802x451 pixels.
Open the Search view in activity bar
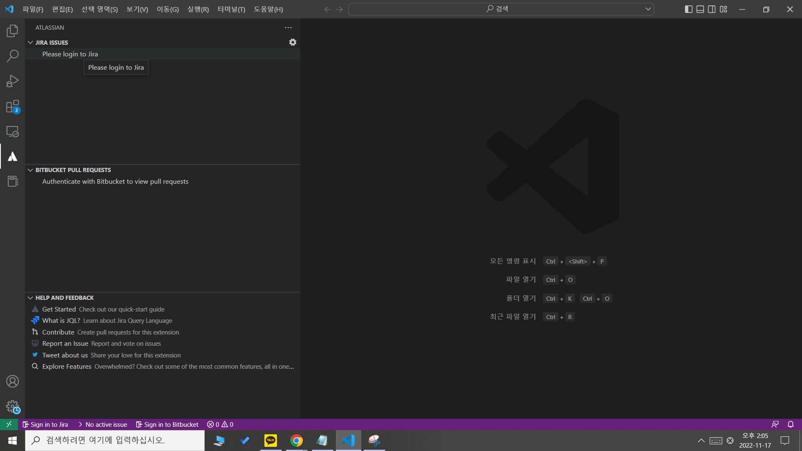click(13, 56)
